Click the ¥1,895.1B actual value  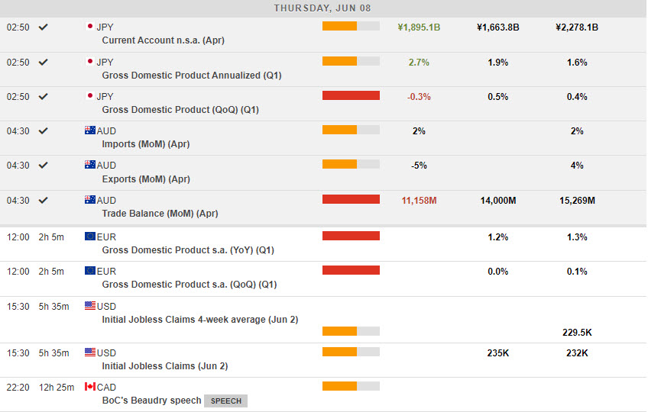pyautogui.click(x=419, y=27)
